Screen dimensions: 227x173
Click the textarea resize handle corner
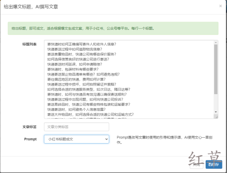coord(217,117)
